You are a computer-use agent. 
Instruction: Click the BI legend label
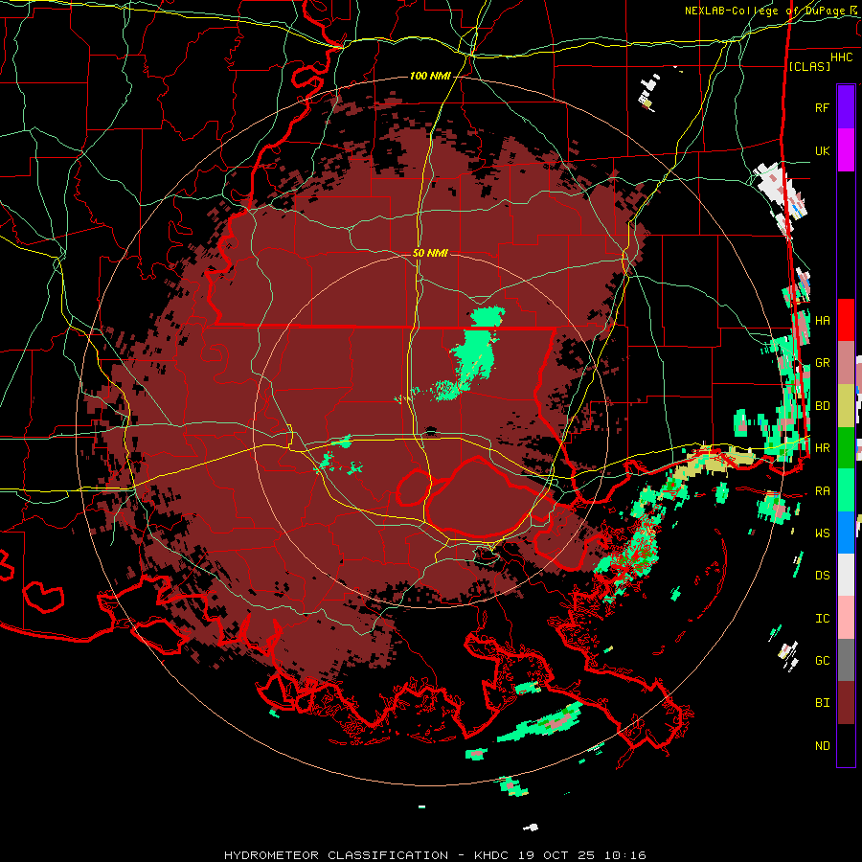tap(822, 703)
